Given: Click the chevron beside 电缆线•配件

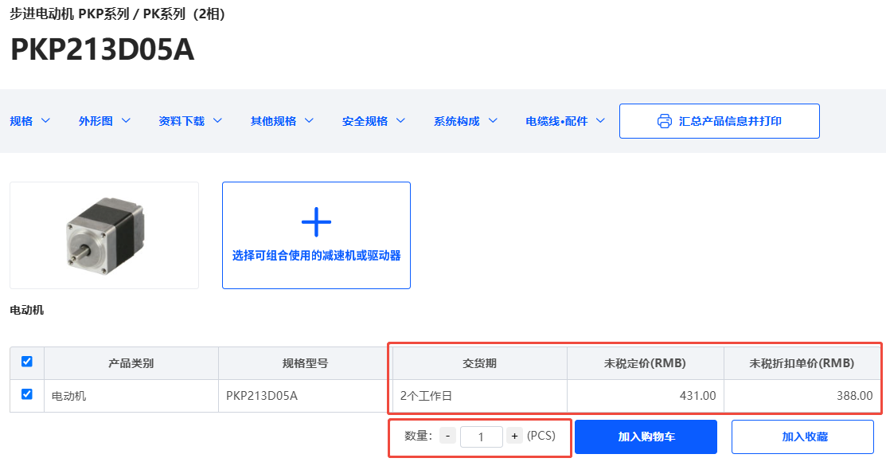Looking at the screenshot, I should (x=600, y=121).
